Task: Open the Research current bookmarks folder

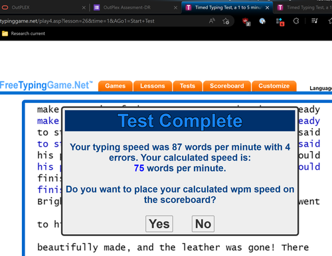Action: pos(23,34)
